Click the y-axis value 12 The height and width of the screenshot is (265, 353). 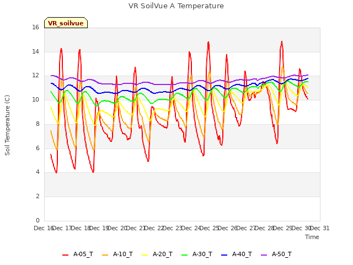pos(35,76)
